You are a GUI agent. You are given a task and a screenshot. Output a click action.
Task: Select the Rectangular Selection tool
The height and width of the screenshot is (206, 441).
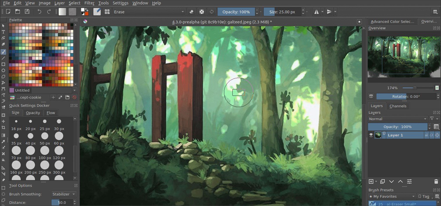tap(3, 188)
